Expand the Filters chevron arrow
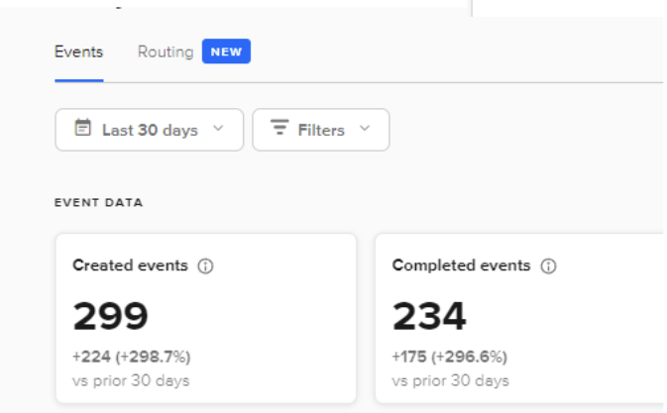The height and width of the screenshot is (413, 667). pos(364,130)
